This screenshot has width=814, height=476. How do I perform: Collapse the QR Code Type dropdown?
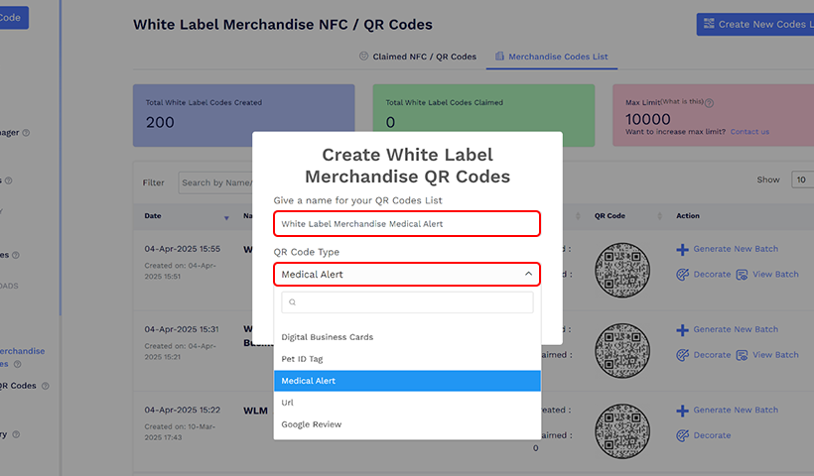(528, 274)
